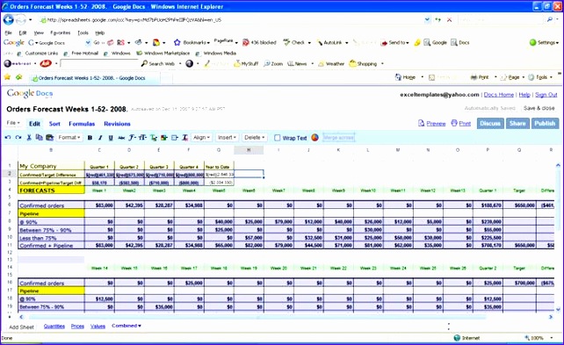This screenshot has width=564, height=345.
Task: Click the Confirmed orders $83,000 Week 1 cell
Action: pos(99,205)
